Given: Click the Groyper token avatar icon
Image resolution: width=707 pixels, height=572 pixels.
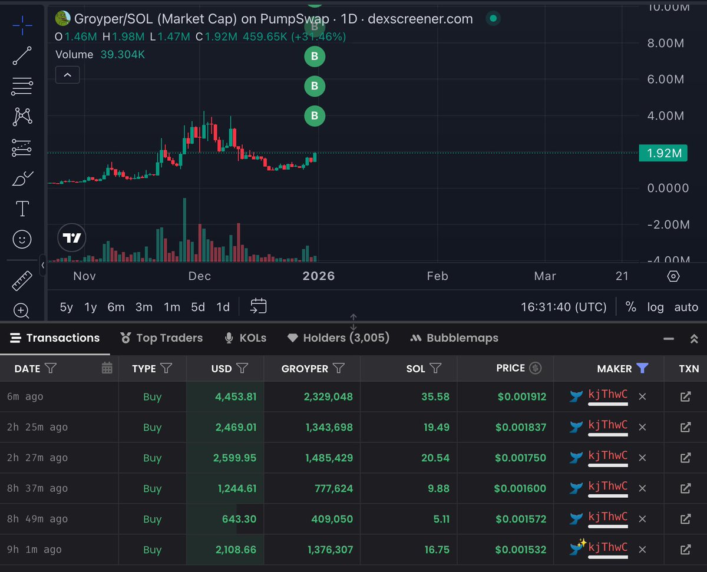Looking at the screenshot, I should 62,19.
